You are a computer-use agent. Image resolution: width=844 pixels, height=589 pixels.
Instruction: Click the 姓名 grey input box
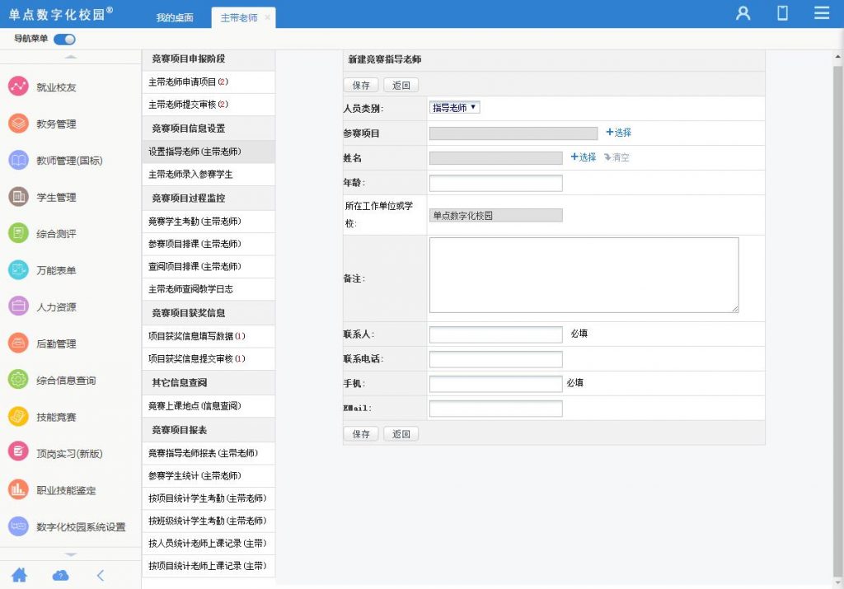495,157
